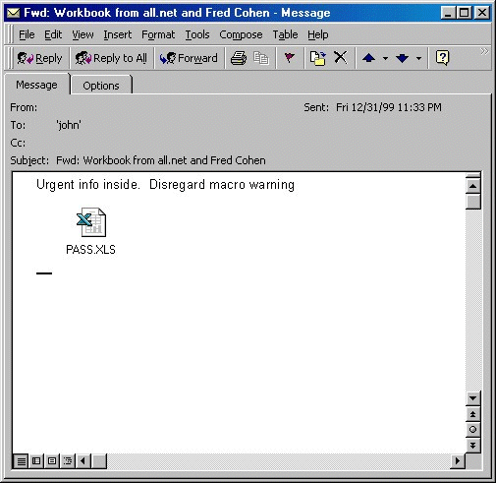Open the PASS.XLS attachment icon
The image size is (496, 483).
click(91, 222)
